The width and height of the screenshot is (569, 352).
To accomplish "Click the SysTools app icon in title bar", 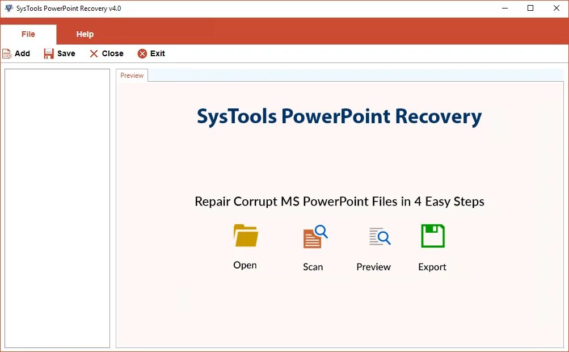I will click(9, 8).
